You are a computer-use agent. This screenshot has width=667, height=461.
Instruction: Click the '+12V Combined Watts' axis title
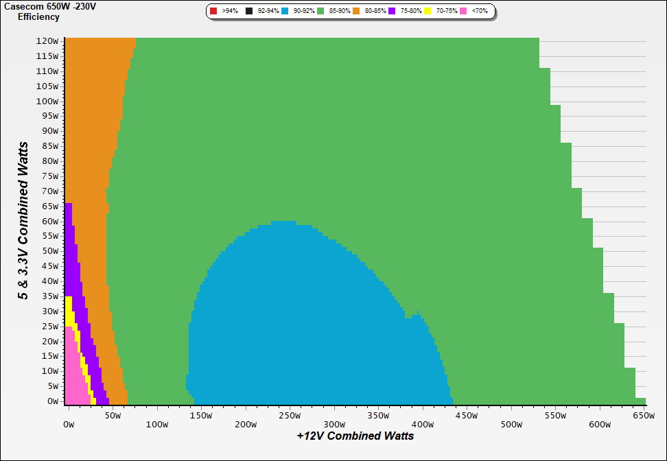pyautogui.click(x=355, y=436)
